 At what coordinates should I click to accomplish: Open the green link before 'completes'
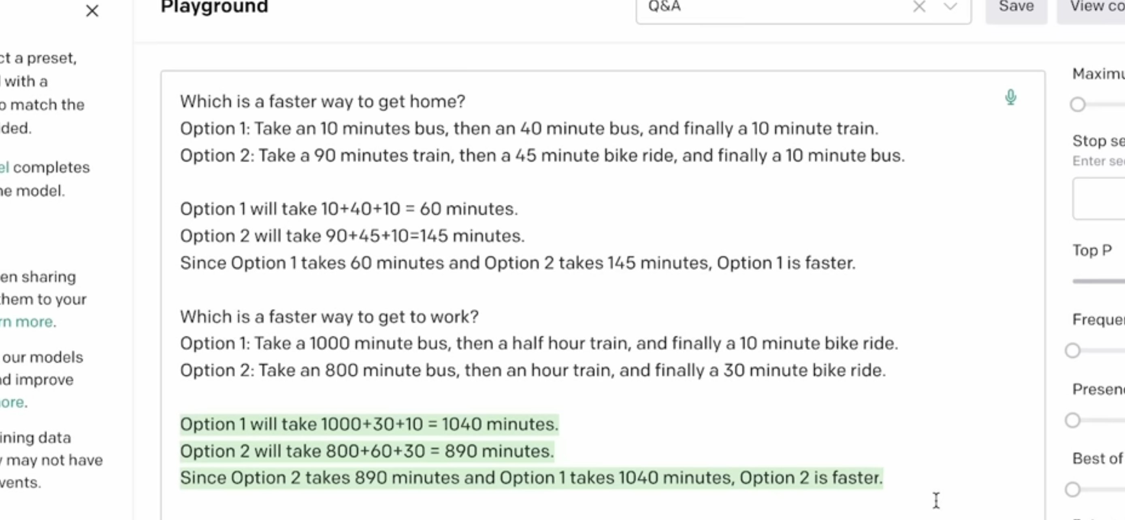[x=4, y=168]
